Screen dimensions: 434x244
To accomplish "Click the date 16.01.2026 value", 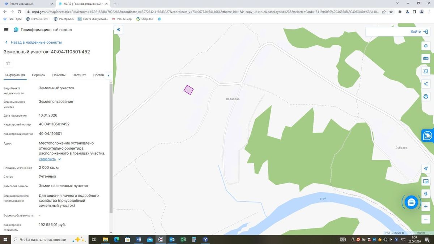I will click(x=48, y=115).
